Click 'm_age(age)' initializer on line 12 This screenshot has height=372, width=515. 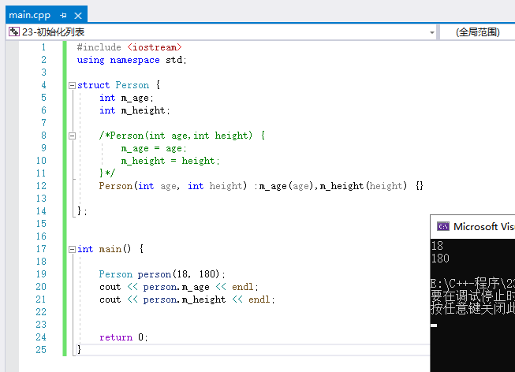pos(286,186)
